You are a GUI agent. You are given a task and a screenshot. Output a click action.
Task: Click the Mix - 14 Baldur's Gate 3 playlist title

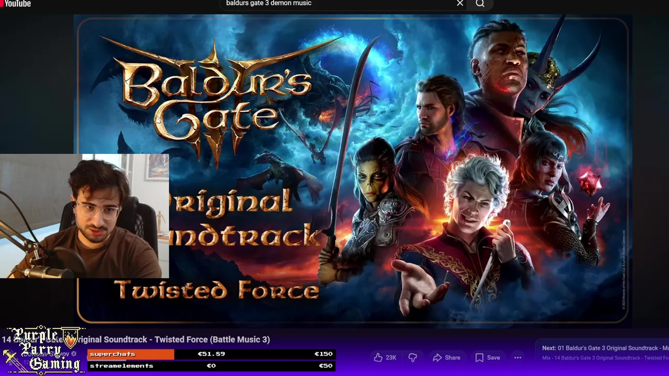(605, 358)
